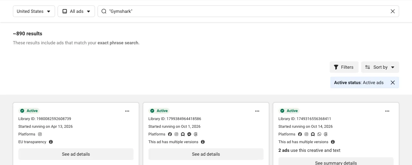Click the Facebook icon on the Oct 14 ad
The width and height of the screenshot is (412, 165).
(300, 134)
